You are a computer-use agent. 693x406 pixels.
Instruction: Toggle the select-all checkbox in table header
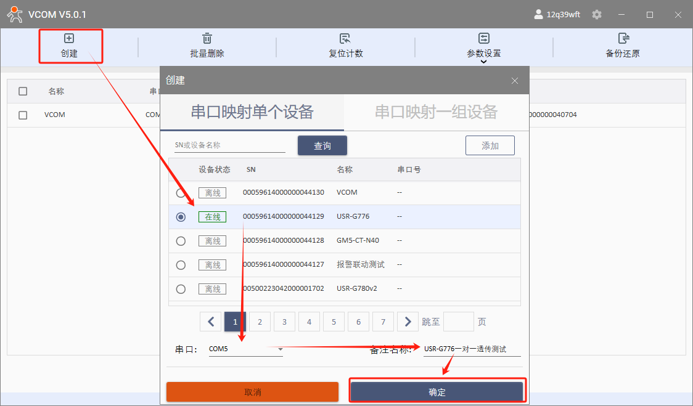pyautogui.click(x=23, y=91)
